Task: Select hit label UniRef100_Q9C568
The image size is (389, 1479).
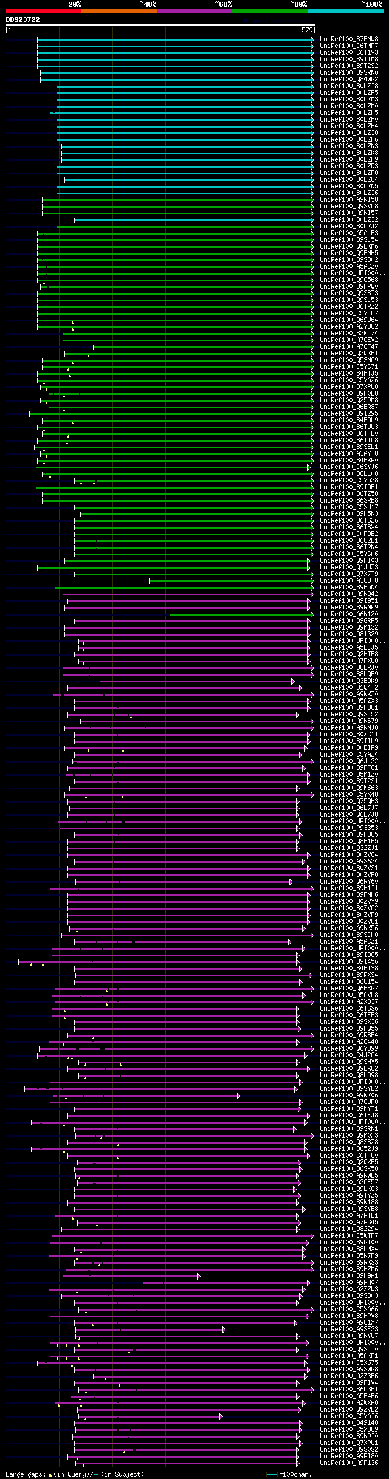Action: tap(349, 280)
